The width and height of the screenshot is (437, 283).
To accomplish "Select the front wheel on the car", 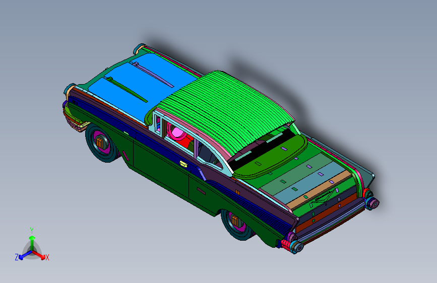I will pos(102,143).
